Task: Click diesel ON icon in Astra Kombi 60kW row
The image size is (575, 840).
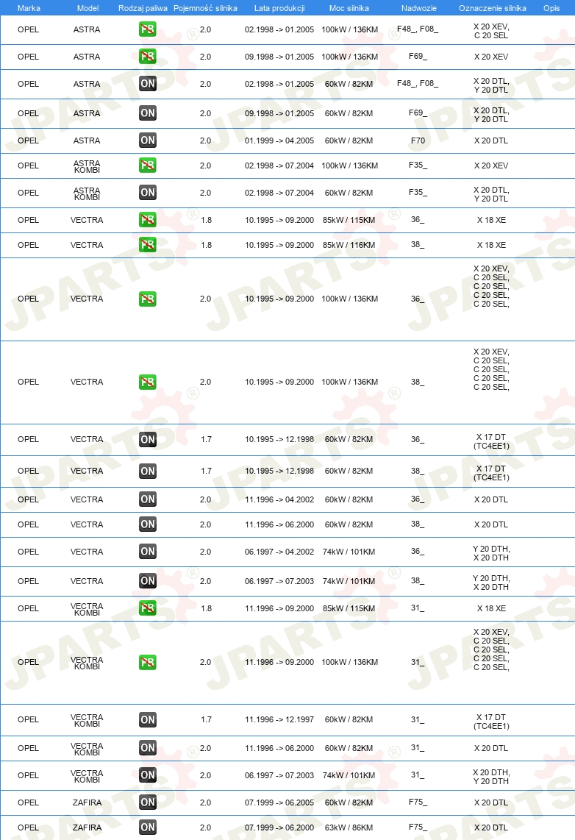Action: pos(147,192)
